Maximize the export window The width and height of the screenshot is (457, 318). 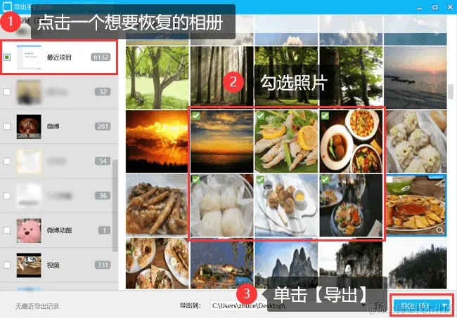[x=435, y=7]
